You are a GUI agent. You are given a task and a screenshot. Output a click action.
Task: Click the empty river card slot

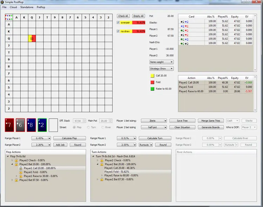click(x=53, y=125)
